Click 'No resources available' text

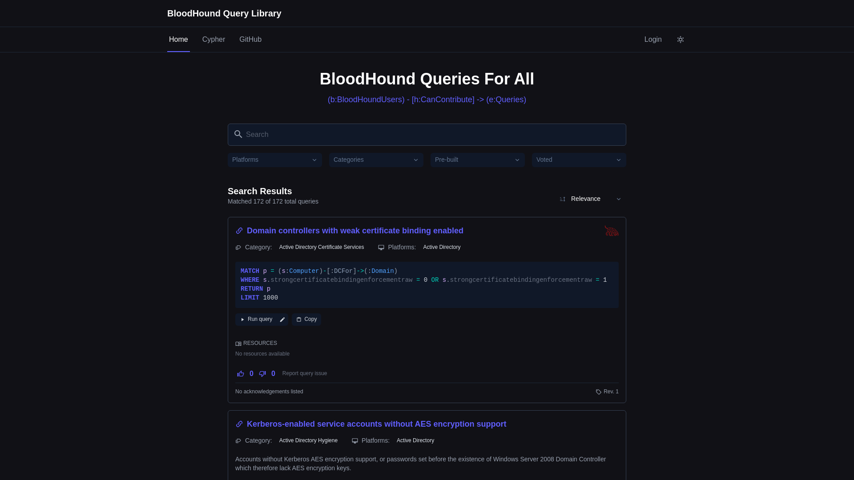(262, 354)
